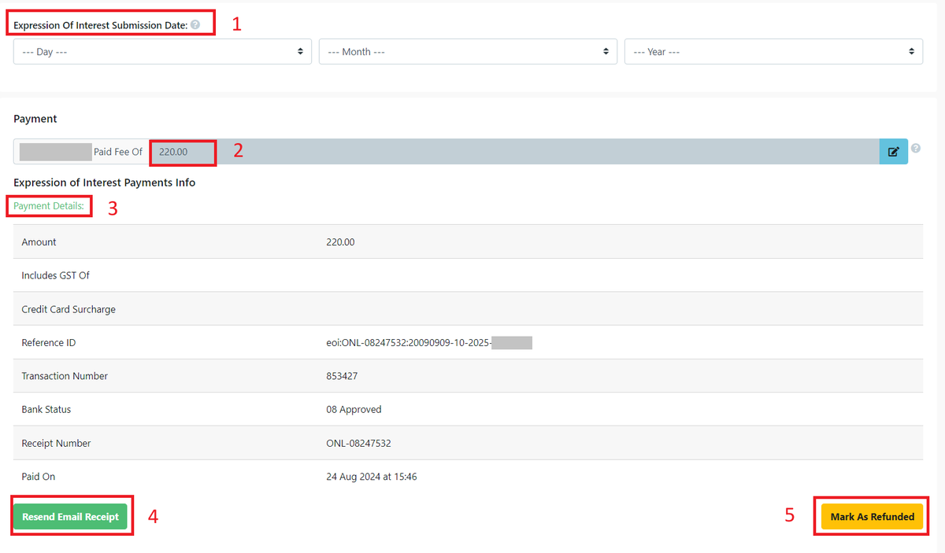The image size is (945, 553).
Task: Click the Payment section heading
Action: (35, 119)
